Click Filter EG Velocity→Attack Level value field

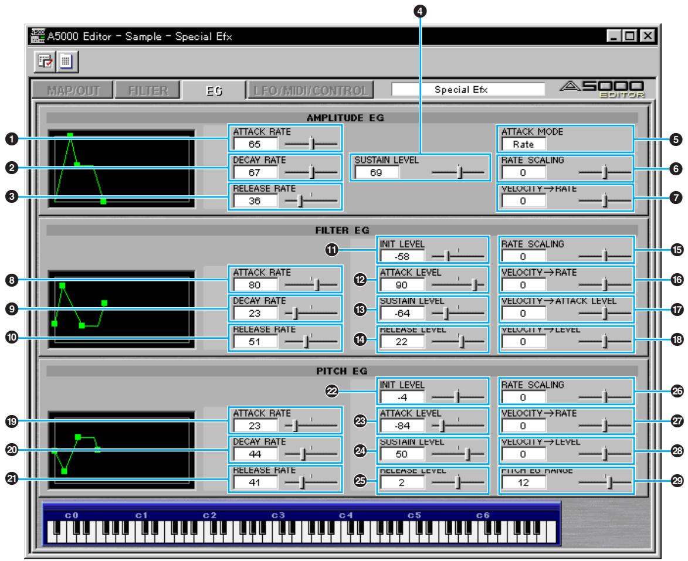tap(523, 313)
